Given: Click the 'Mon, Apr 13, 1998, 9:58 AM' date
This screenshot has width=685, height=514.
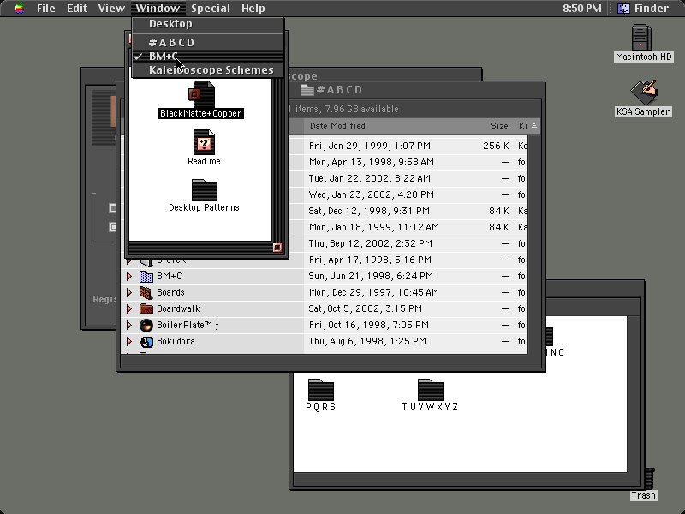Looking at the screenshot, I should tap(372, 162).
